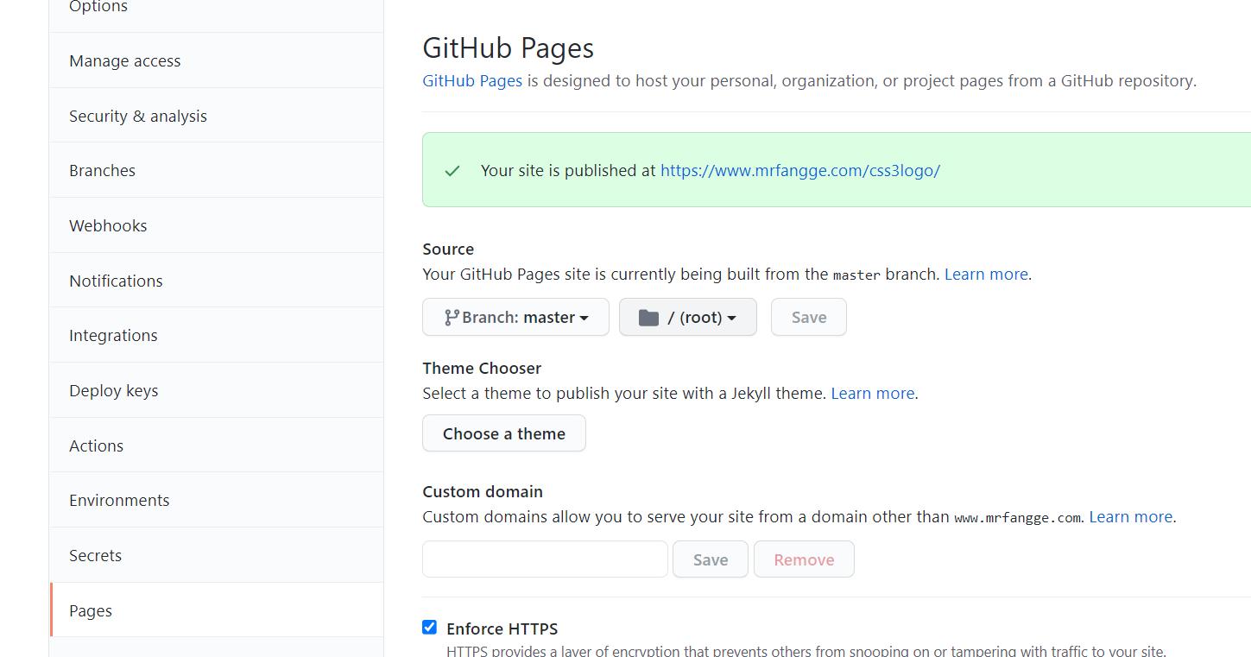
Task: Click the GitHub Pages heading
Action: pos(509,48)
